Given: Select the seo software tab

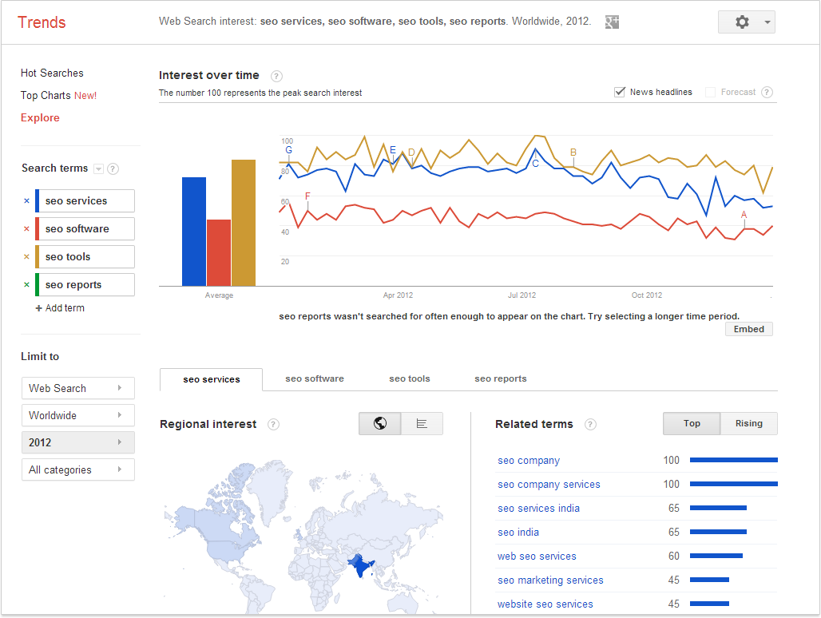Looking at the screenshot, I should point(315,378).
